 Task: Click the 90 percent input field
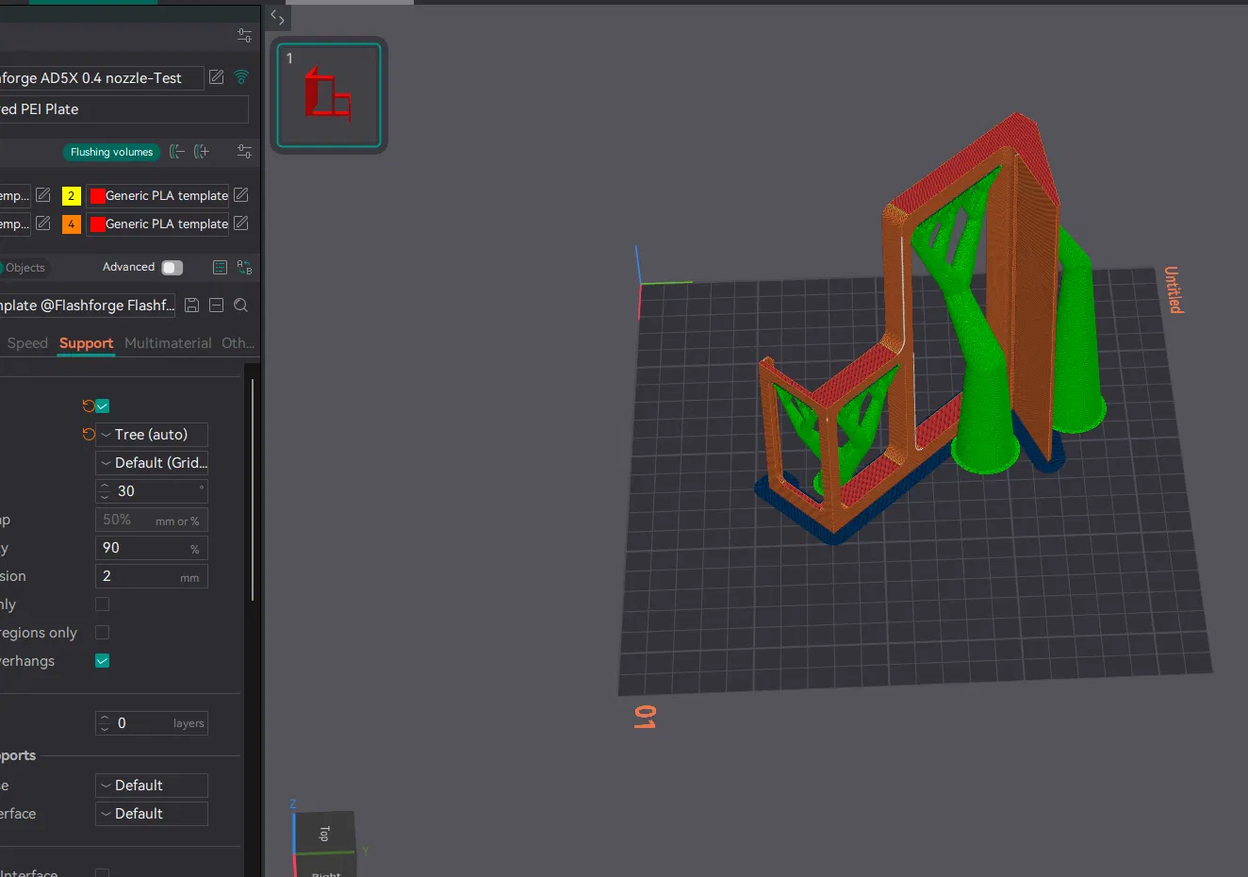[x=152, y=548]
